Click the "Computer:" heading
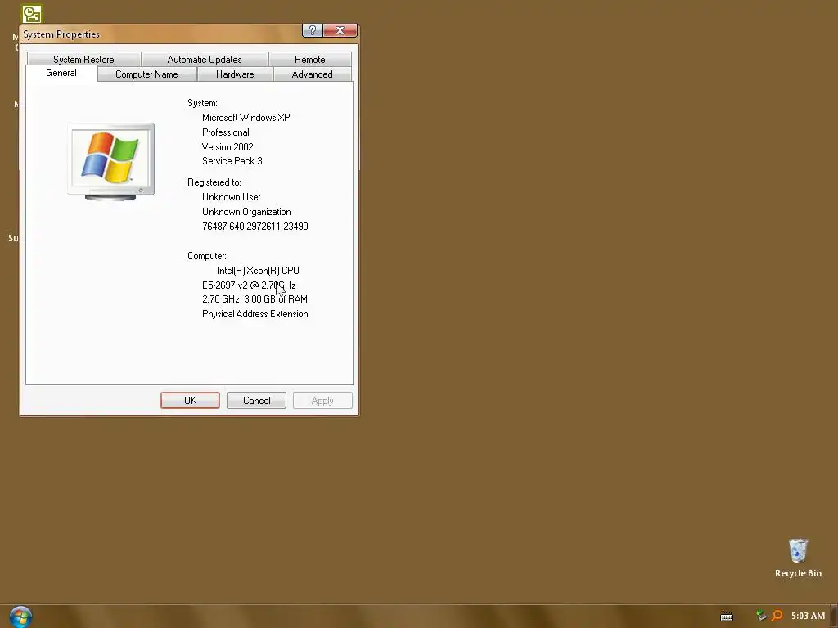 (207, 256)
